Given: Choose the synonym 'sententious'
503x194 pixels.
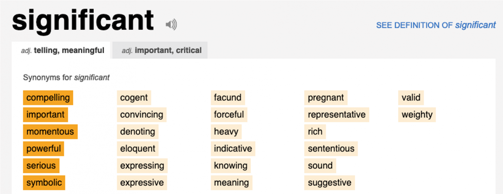Looking at the screenshot, I should [331, 149].
